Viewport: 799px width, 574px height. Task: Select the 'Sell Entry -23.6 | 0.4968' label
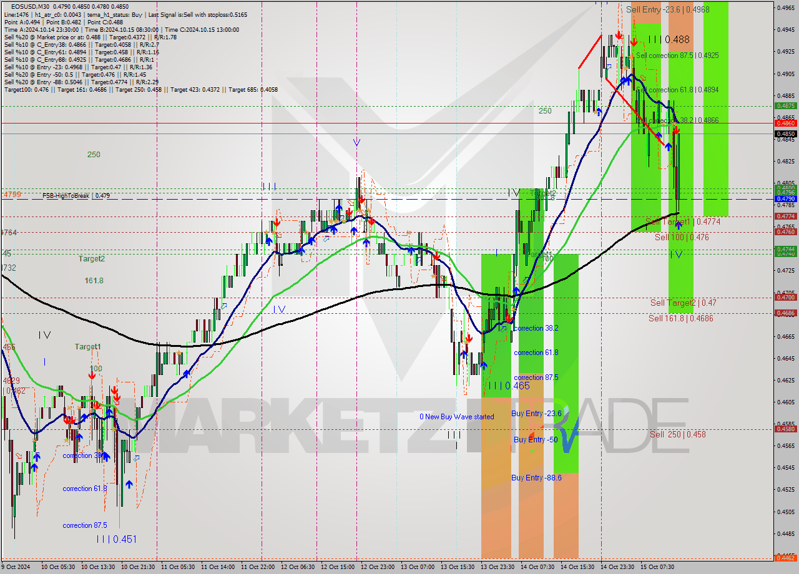pyautogui.click(x=667, y=9)
